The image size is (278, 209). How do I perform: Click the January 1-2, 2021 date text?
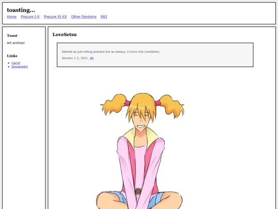75,58
